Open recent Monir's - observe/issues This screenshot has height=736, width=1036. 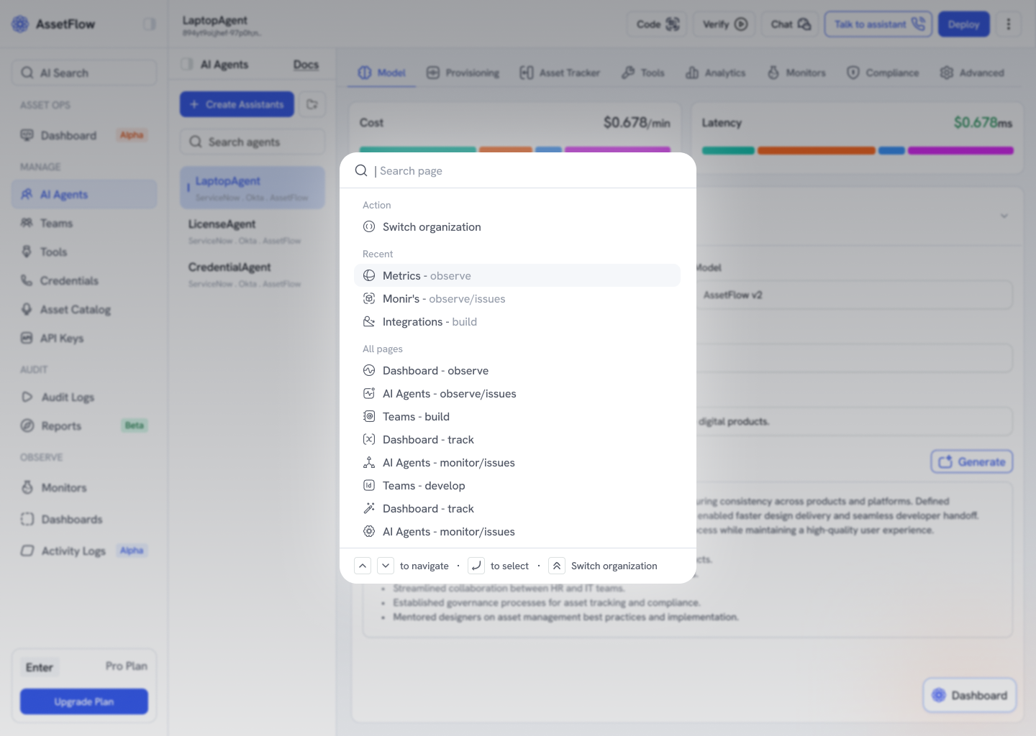(x=517, y=298)
